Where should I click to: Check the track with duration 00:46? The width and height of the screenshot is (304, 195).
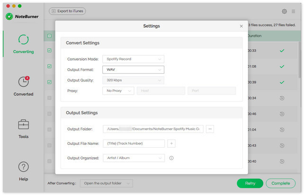(49, 114)
